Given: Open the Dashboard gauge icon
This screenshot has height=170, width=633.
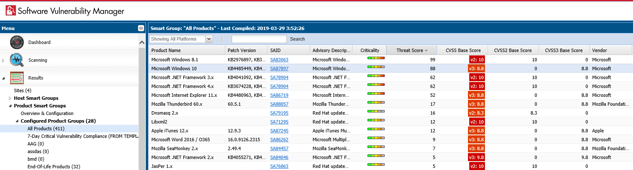Looking at the screenshot, I should coord(17,42).
